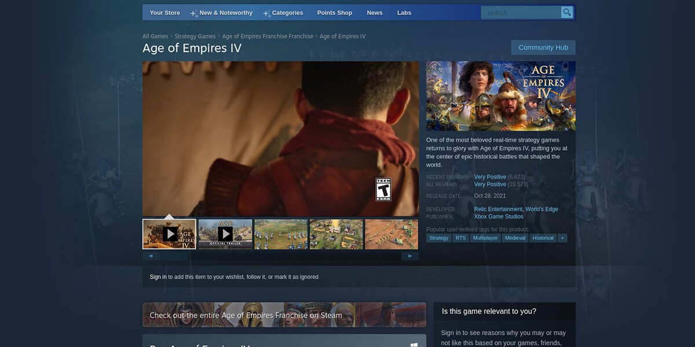
Task: Open all reviews Very Positive link
Action: point(490,184)
